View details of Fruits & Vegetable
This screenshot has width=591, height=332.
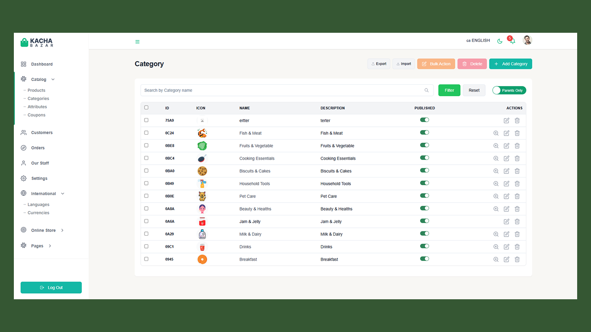pyautogui.click(x=496, y=146)
